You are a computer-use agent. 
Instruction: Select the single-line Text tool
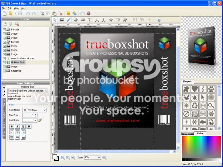(90, 20)
